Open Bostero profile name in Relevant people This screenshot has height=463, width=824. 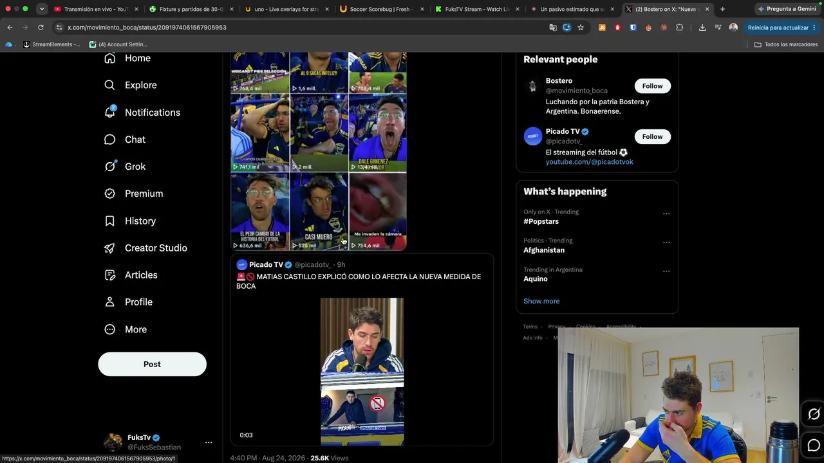pyautogui.click(x=559, y=81)
